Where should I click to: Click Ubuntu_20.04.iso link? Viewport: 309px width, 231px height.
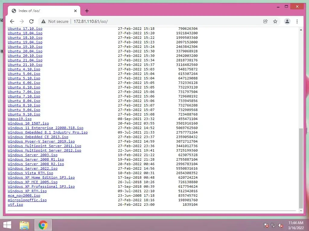pos(25,51)
